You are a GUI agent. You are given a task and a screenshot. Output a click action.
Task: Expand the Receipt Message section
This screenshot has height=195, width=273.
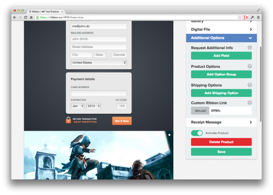coord(221,122)
